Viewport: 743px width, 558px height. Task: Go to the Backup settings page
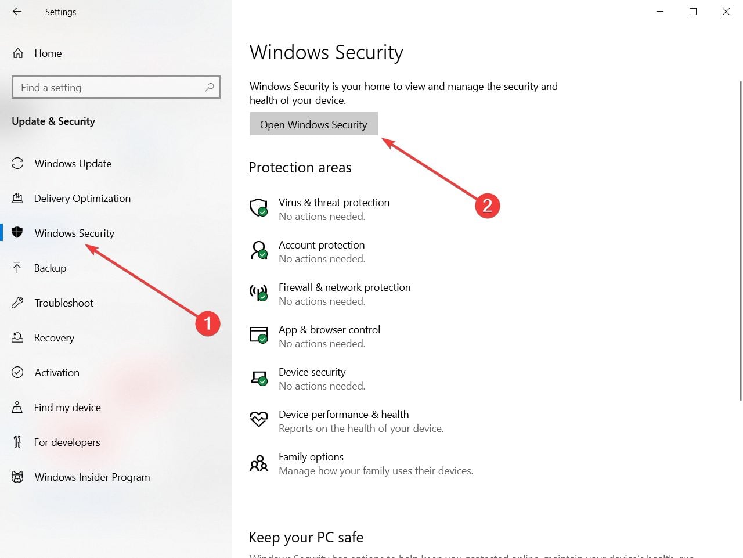[x=50, y=268]
